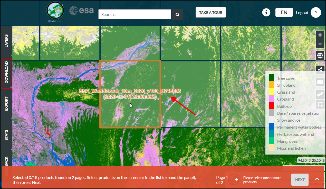Zoom out of the map
This screenshot has height=189, width=326.
click(320, 44)
